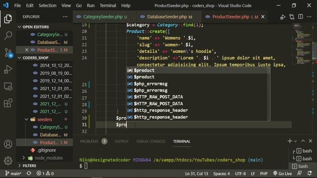Image resolution: width=317 pixels, height=178 pixels.
Task: Change indentation via Spaces: 4
Action: click(x=221, y=174)
